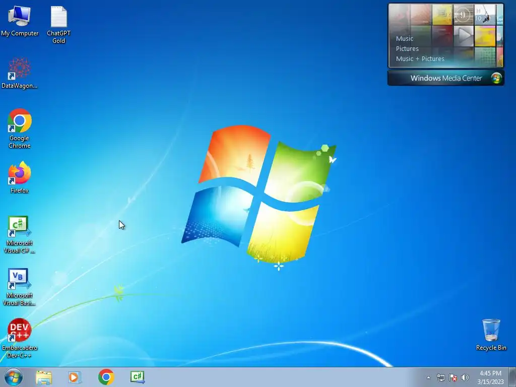516x387 pixels.
Task: Choose Music + Pictures in the gadget
Action: (420, 59)
